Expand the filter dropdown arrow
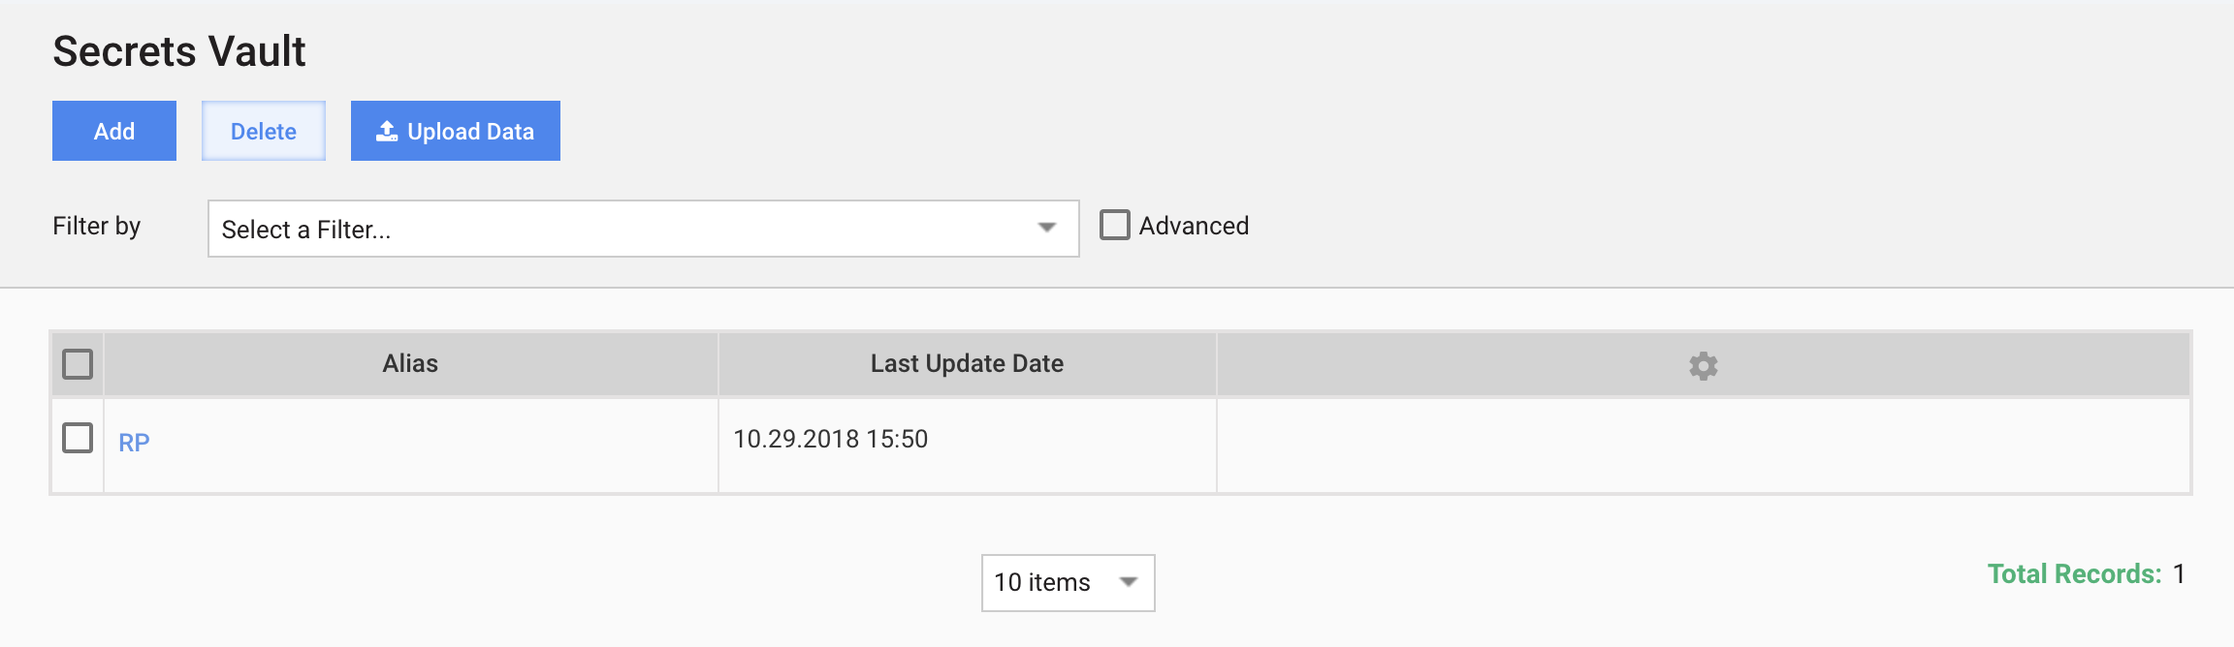 [x=1046, y=228]
